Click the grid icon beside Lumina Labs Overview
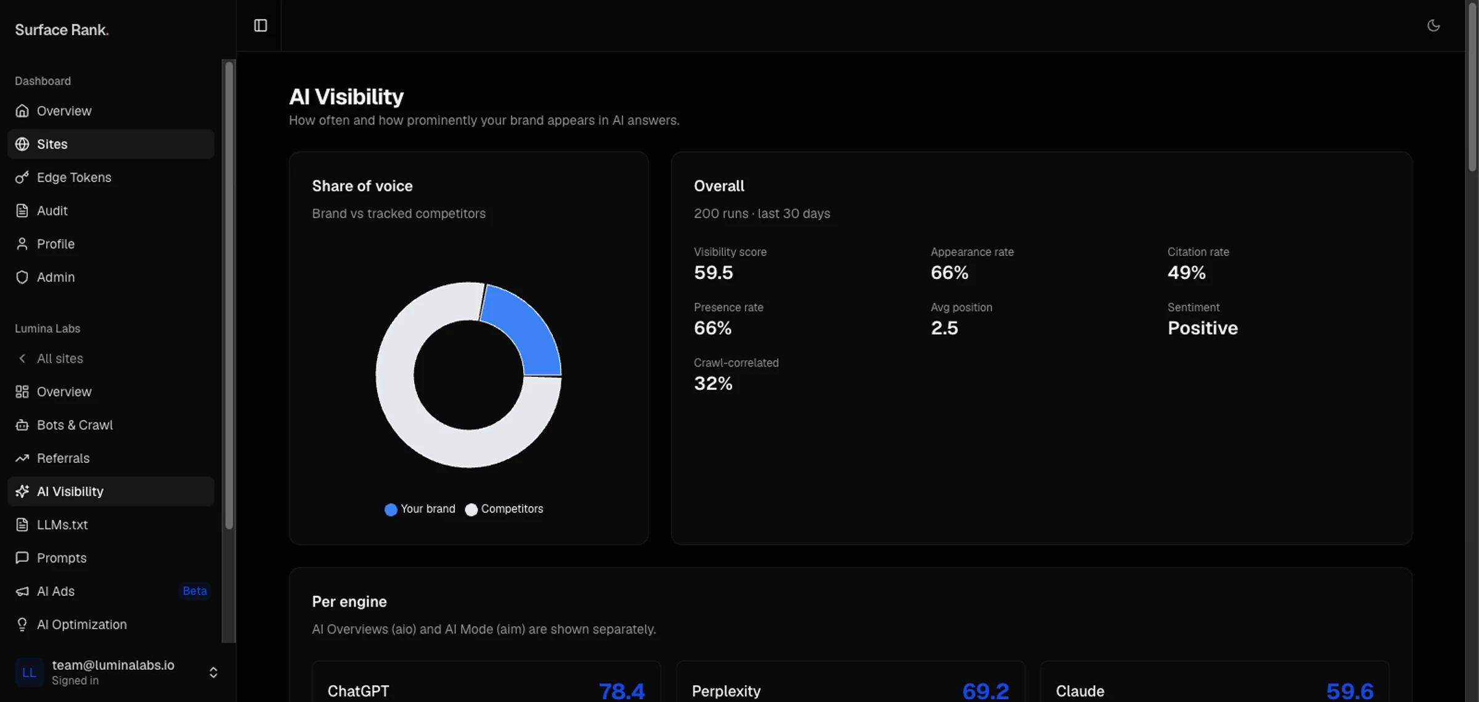The height and width of the screenshot is (702, 1479). click(22, 392)
